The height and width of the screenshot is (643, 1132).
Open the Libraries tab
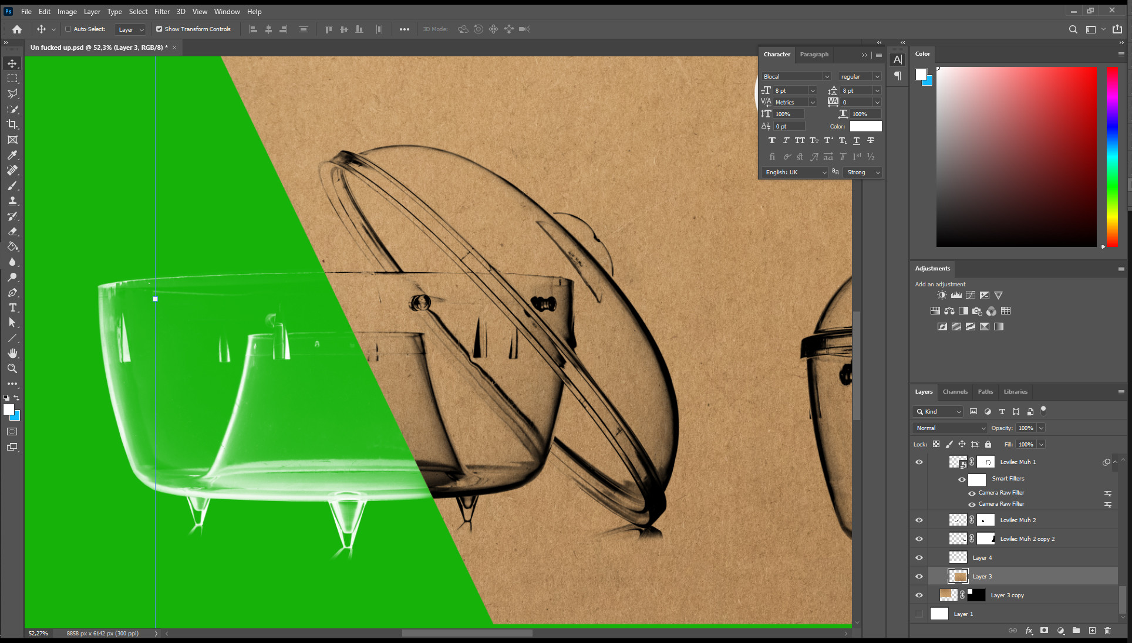[x=1016, y=391]
